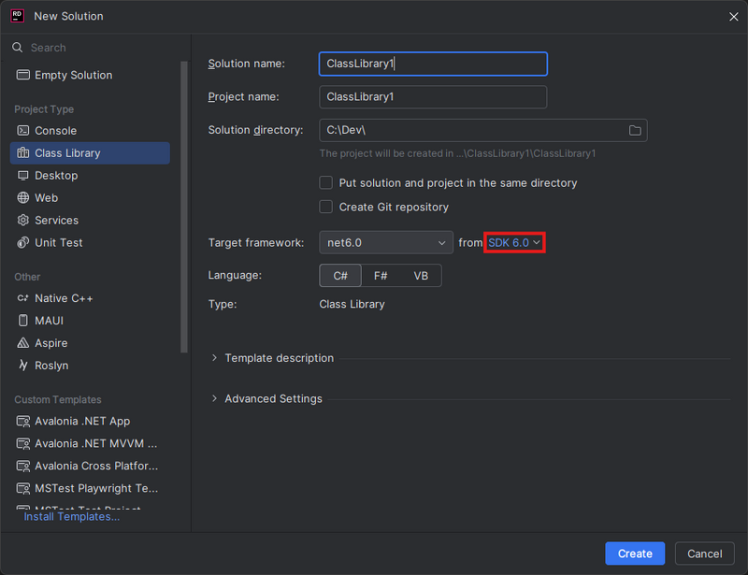Close the New Solution dialog
748x575 pixels.
click(x=733, y=16)
